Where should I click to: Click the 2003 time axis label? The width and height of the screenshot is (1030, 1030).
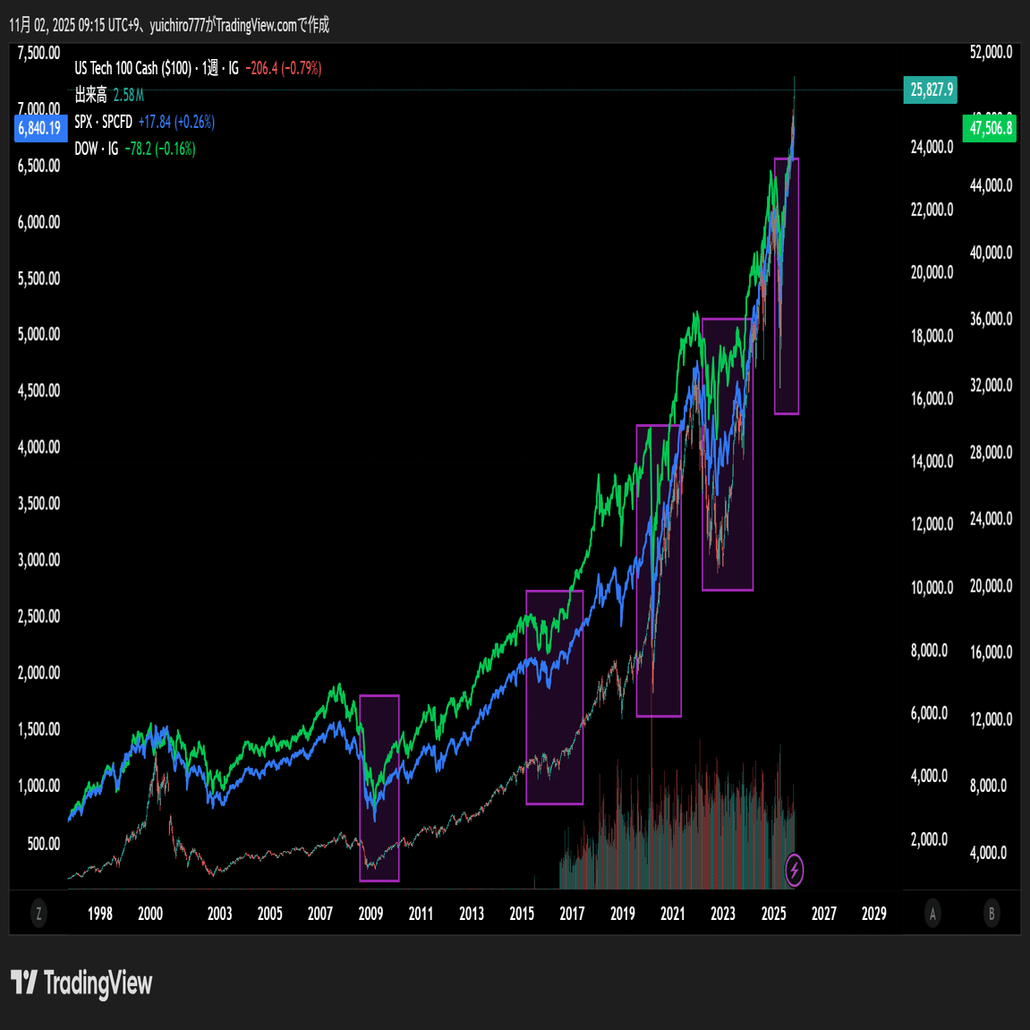tap(219, 913)
